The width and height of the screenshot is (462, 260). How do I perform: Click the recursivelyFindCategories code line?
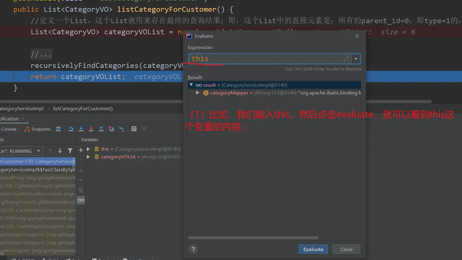pos(107,65)
